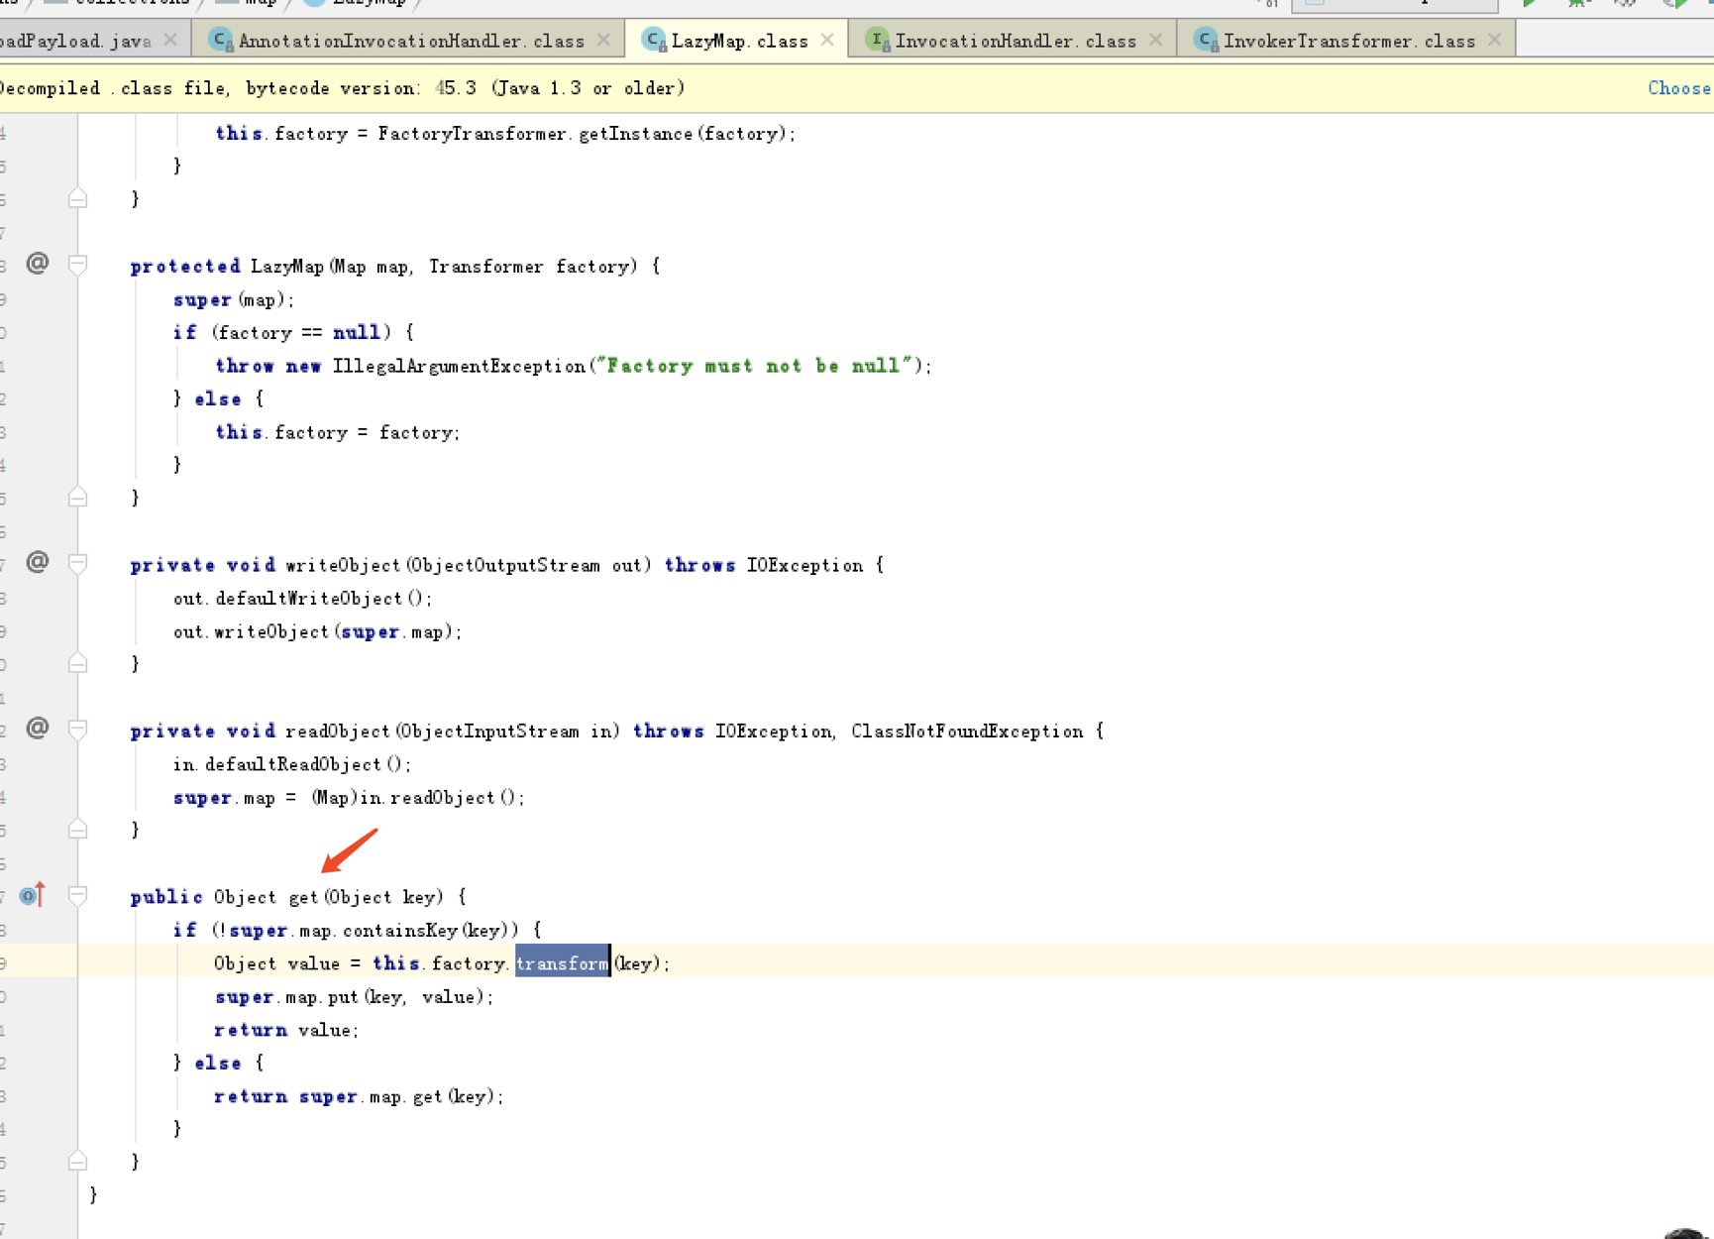Click the fold end marker closing the get method

tap(77, 1161)
